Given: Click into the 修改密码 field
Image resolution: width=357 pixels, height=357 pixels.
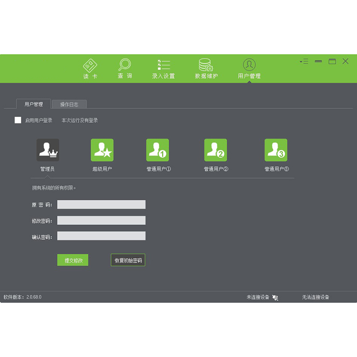Looking at the screenshot, I should [x=101, y=220].
